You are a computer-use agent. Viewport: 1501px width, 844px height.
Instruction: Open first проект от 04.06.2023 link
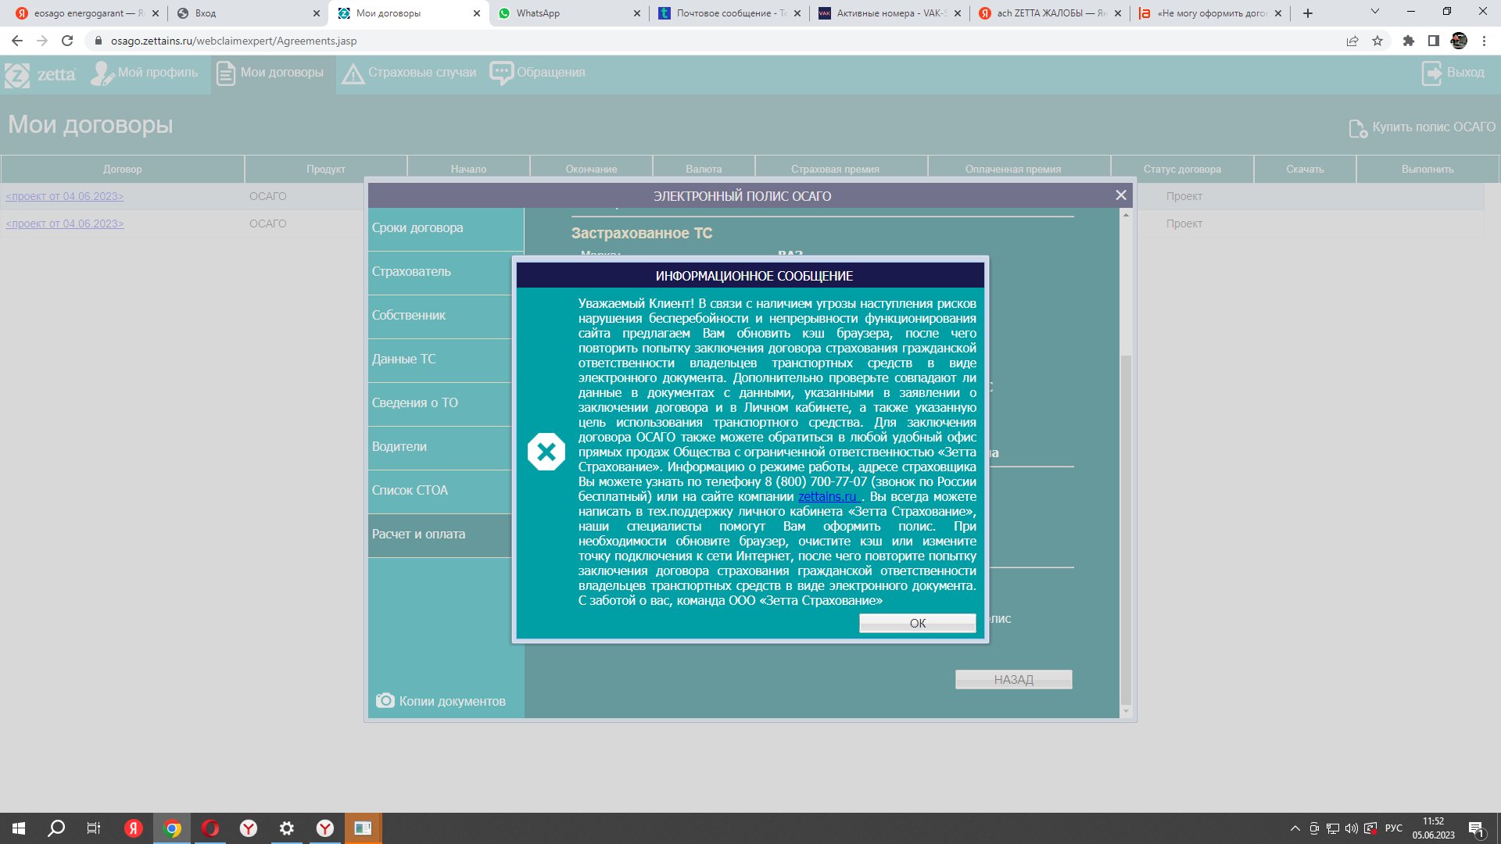65,196
